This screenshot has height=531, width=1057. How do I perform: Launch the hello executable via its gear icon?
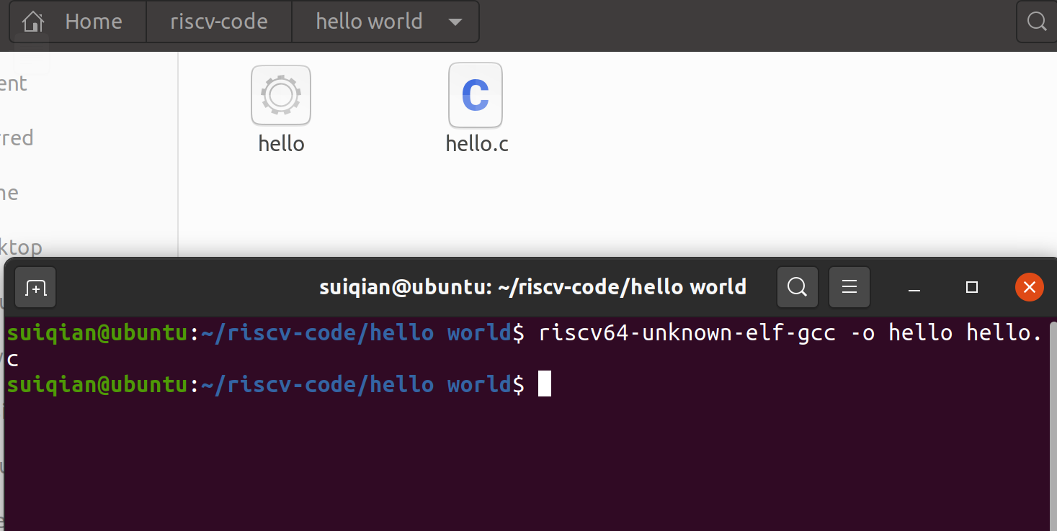pos(280,94)
